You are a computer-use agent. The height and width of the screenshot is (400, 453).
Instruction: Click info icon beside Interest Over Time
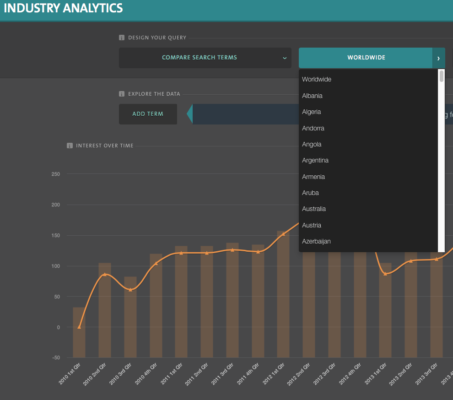[x=70, y=146]
